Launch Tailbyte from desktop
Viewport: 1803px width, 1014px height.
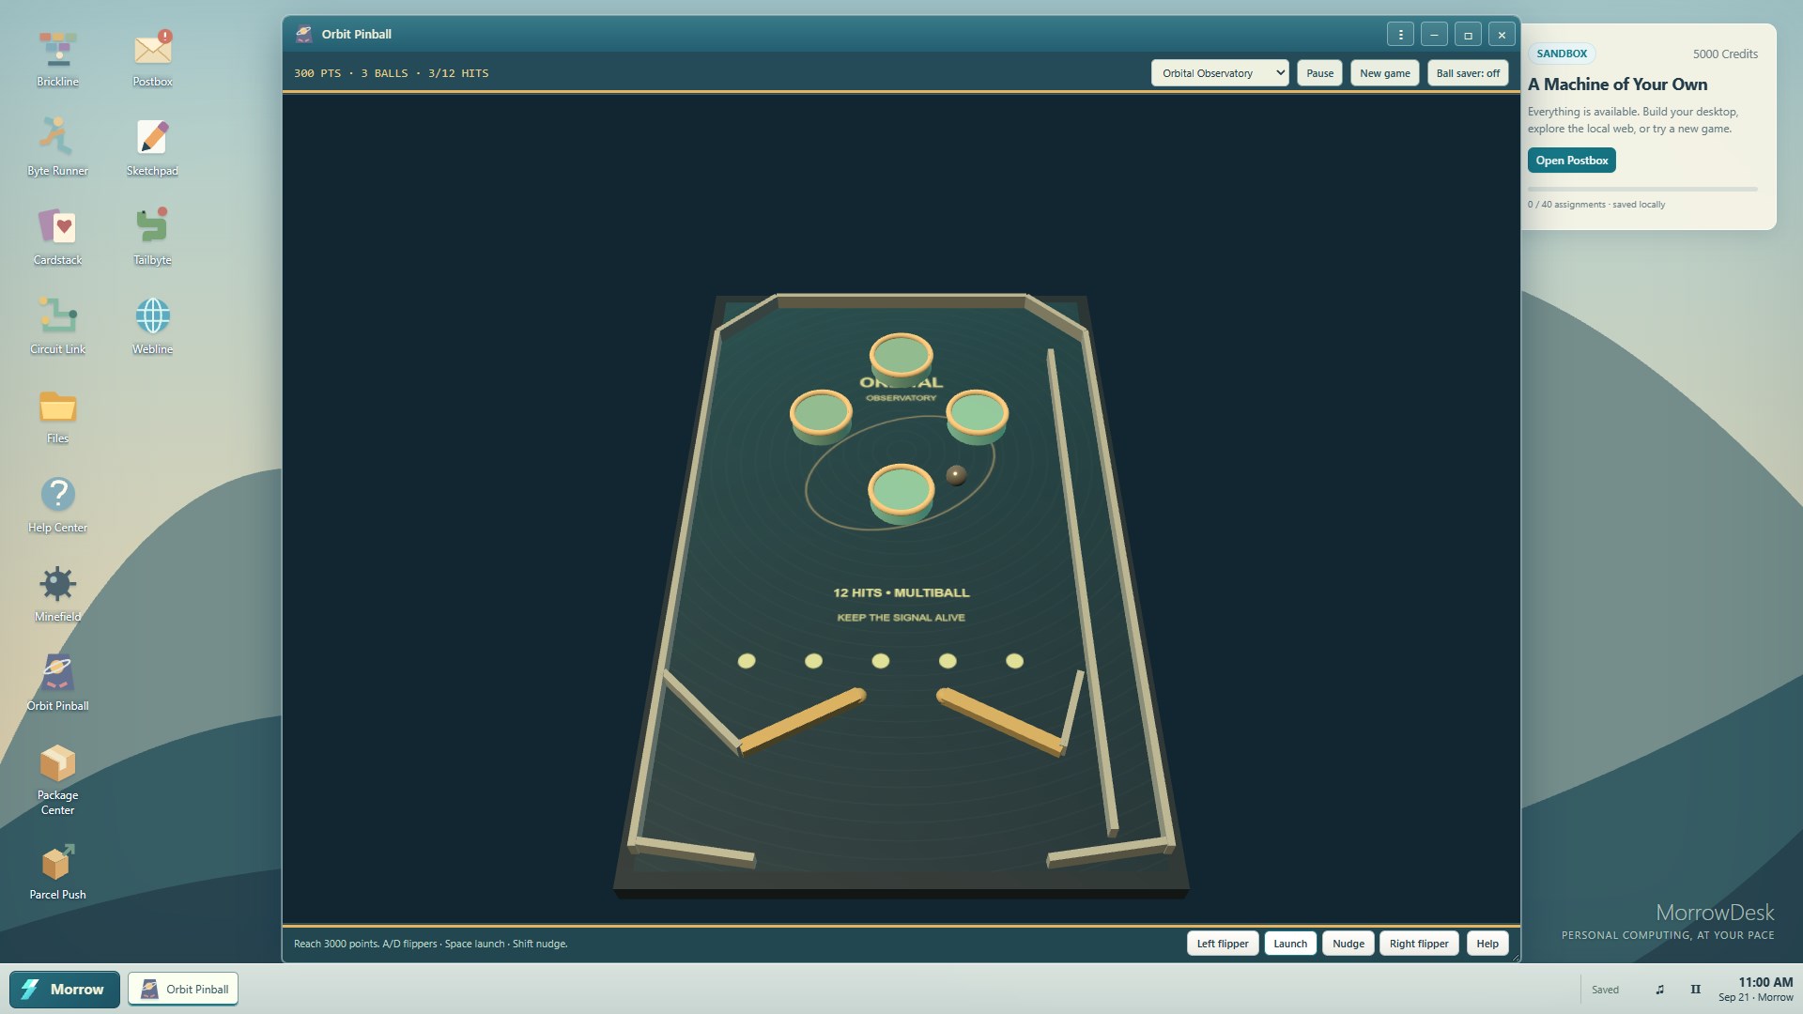[152, 237]
